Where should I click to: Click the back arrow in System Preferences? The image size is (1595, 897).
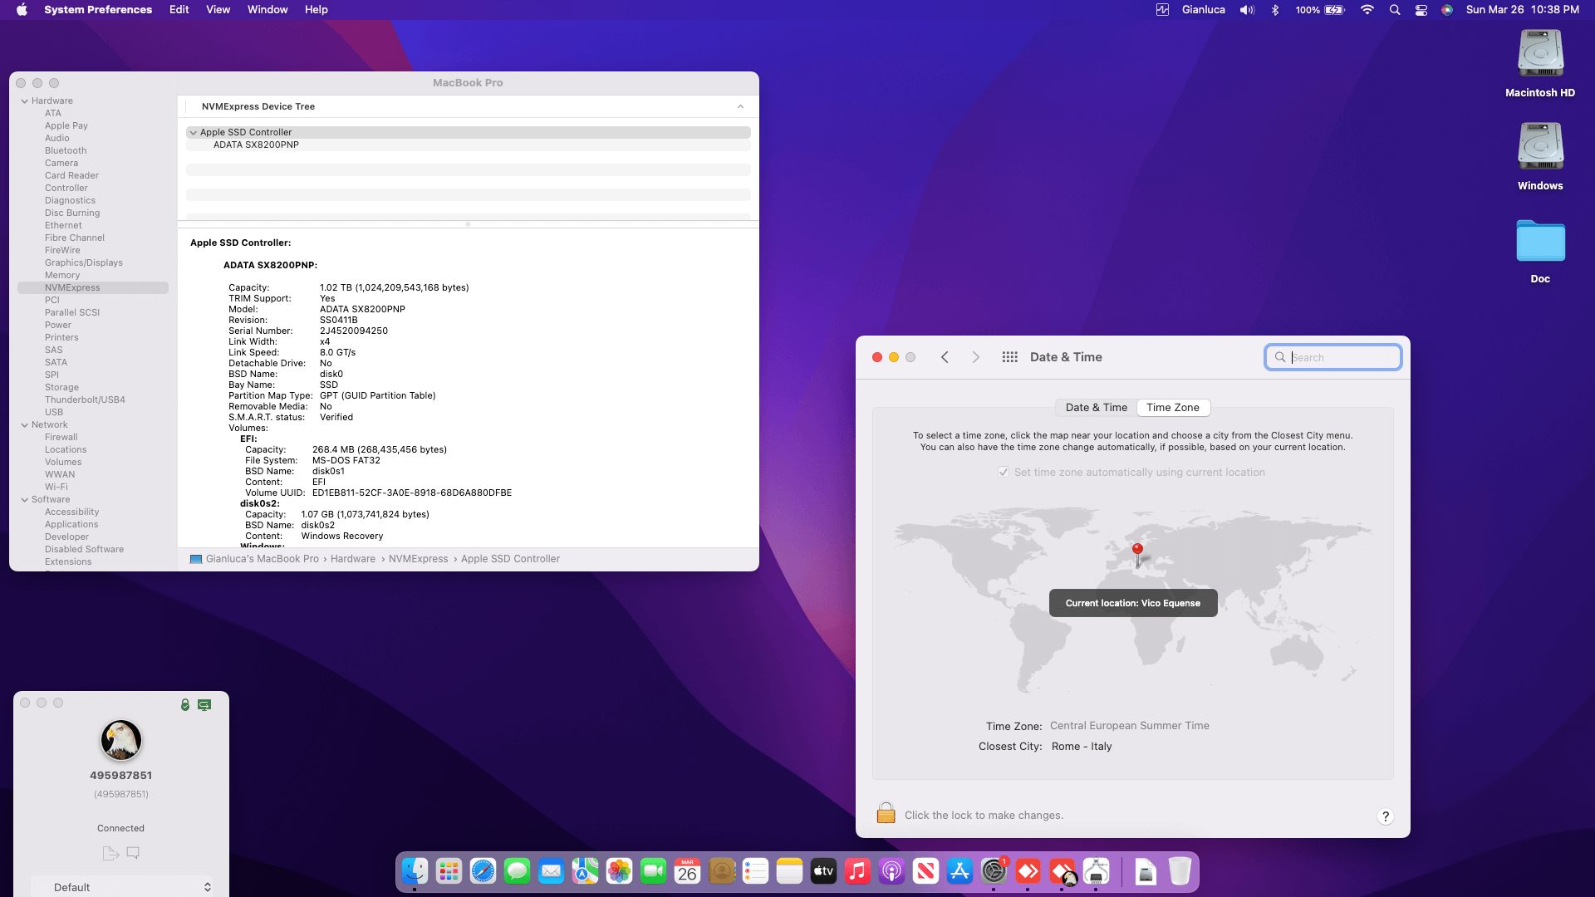tap(945, 357)
